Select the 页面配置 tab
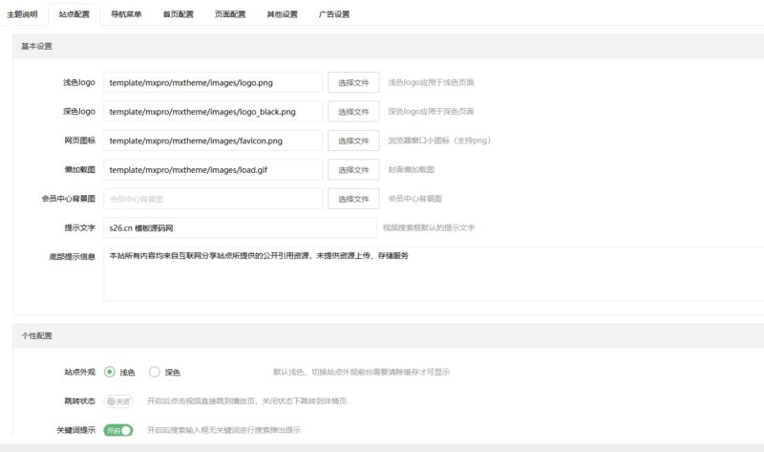Image resolution: width=764 pixels, height=452 pixels. coord(229,14)
